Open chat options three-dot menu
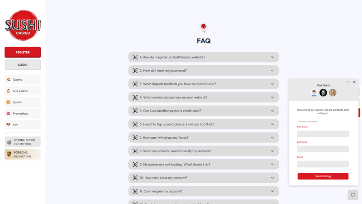362x204 pixels. point(347,82)
